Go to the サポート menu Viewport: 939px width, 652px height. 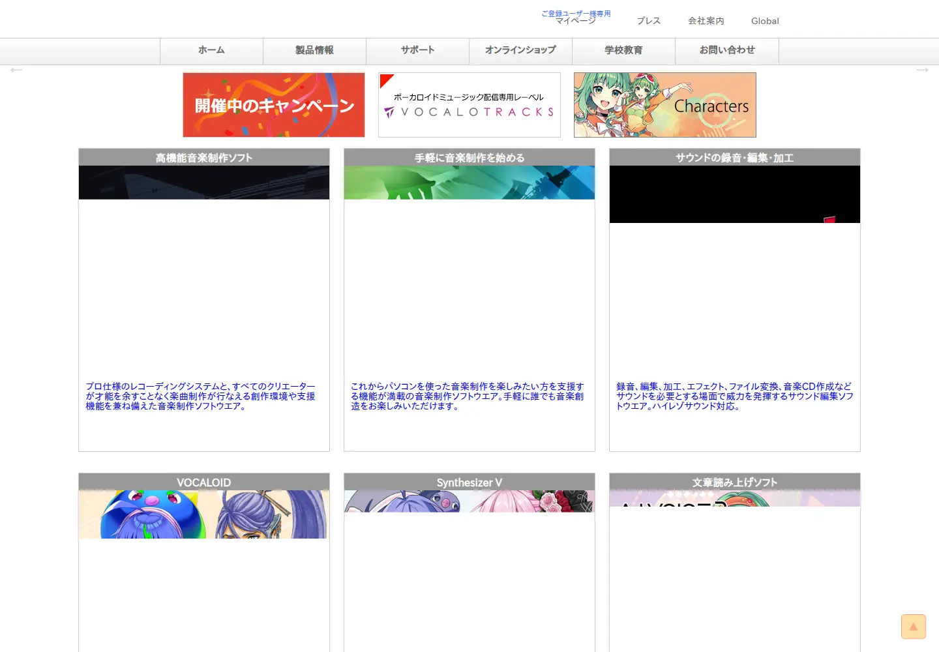417,51
